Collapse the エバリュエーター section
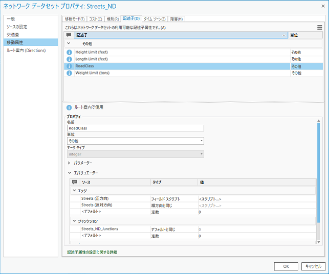The image size is (329, 274). [70, 173]
